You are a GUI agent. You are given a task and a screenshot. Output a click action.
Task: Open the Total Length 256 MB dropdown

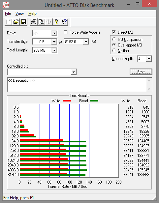tap(54, 50)
